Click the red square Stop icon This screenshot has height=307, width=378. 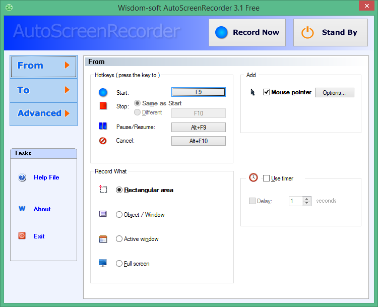tap(103, 106)
